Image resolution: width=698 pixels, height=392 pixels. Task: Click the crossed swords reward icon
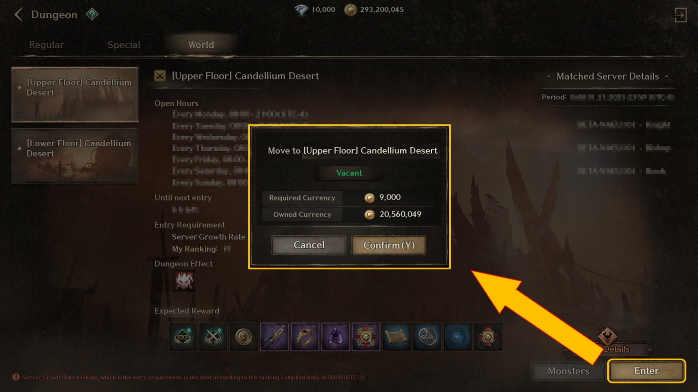[x=213, y=337]
